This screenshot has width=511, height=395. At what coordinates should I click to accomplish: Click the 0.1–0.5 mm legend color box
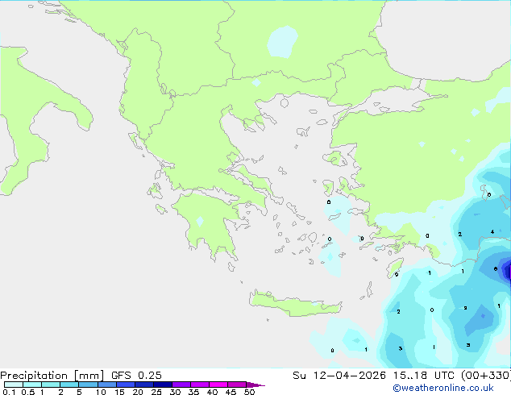14,385
